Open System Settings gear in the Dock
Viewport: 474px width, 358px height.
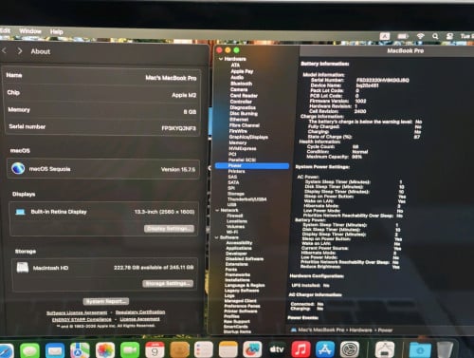click(x=350, y=349)
